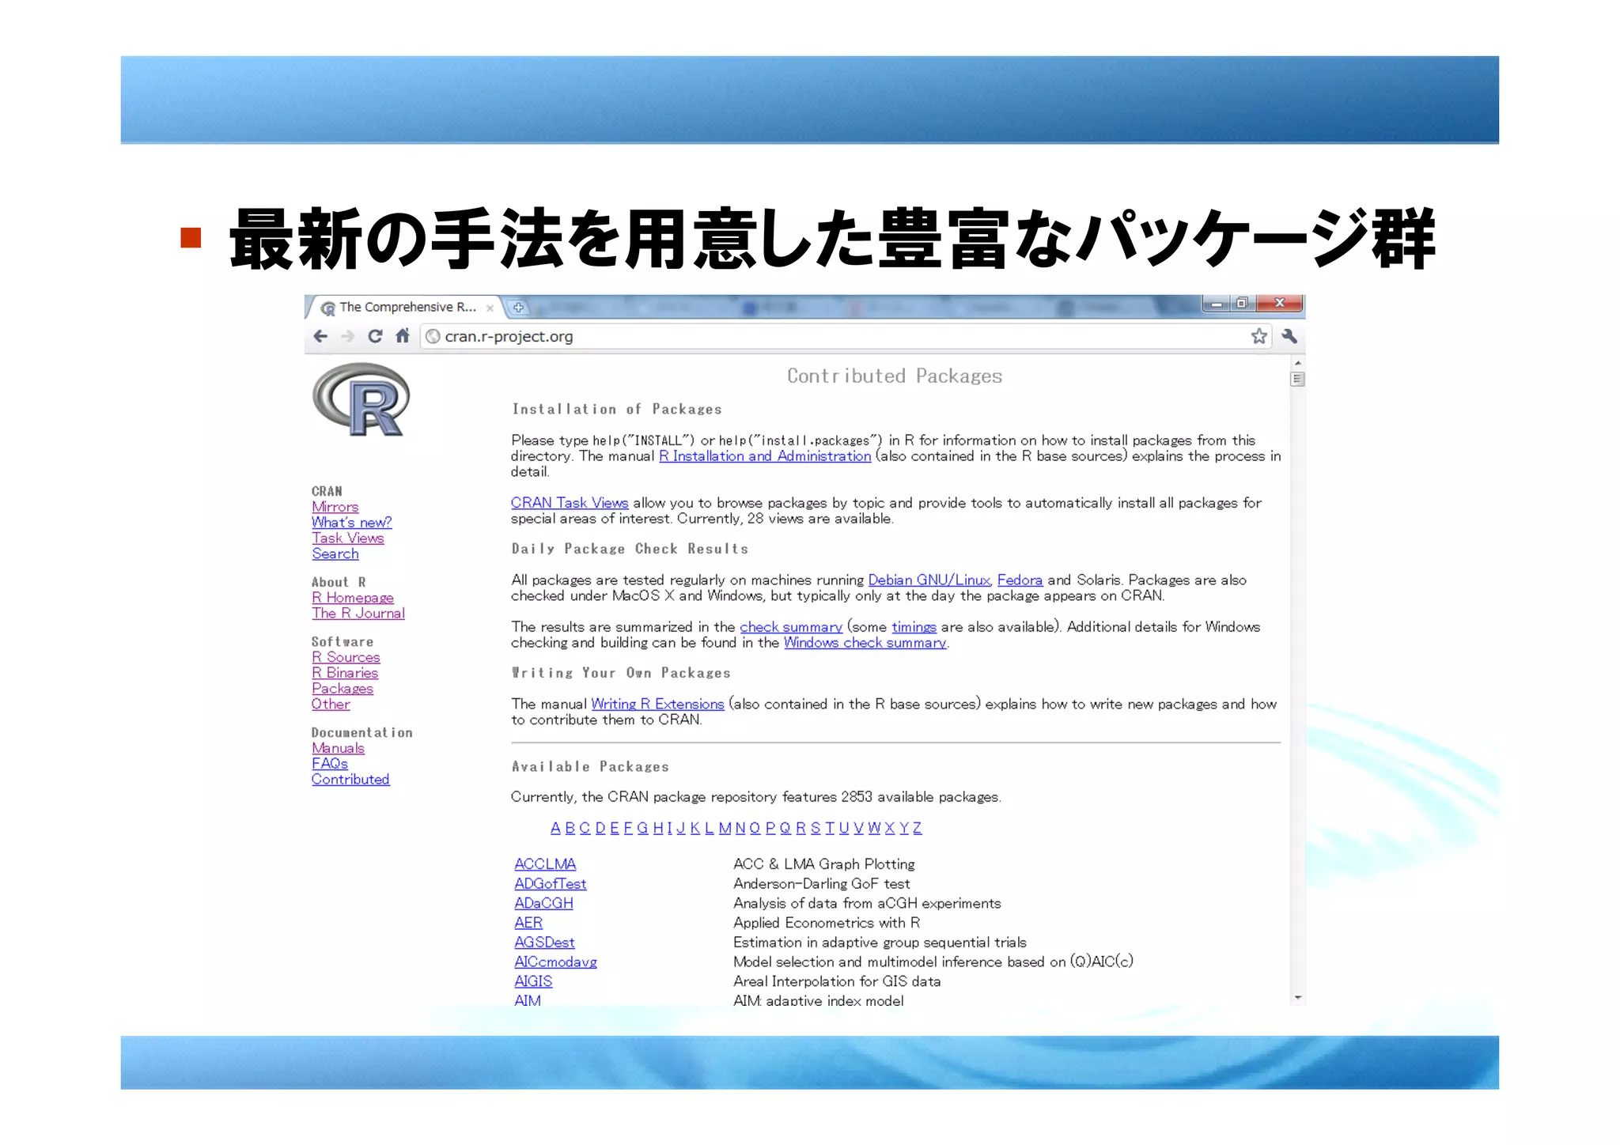Open the Search sidebar link
Viewport: 1620px width, 1145px height.
(x=335, y=554)
